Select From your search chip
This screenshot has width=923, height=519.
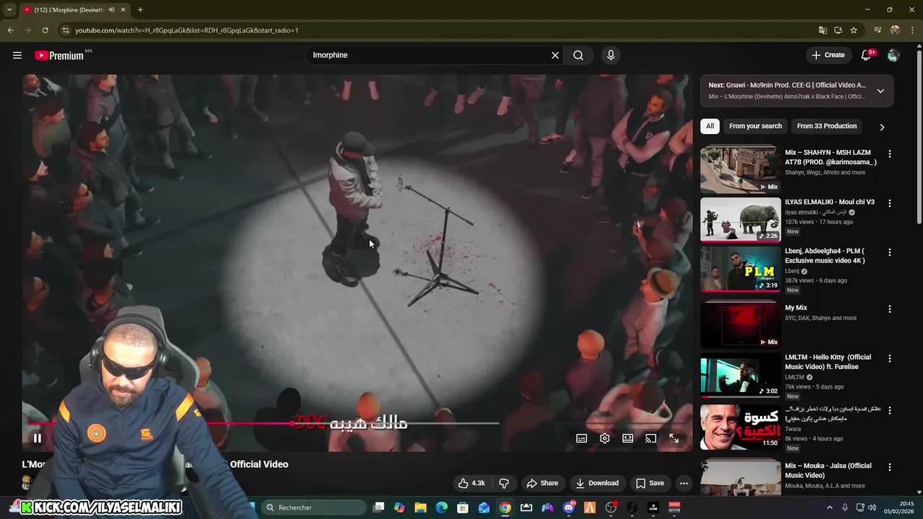(x=755, y=126)
